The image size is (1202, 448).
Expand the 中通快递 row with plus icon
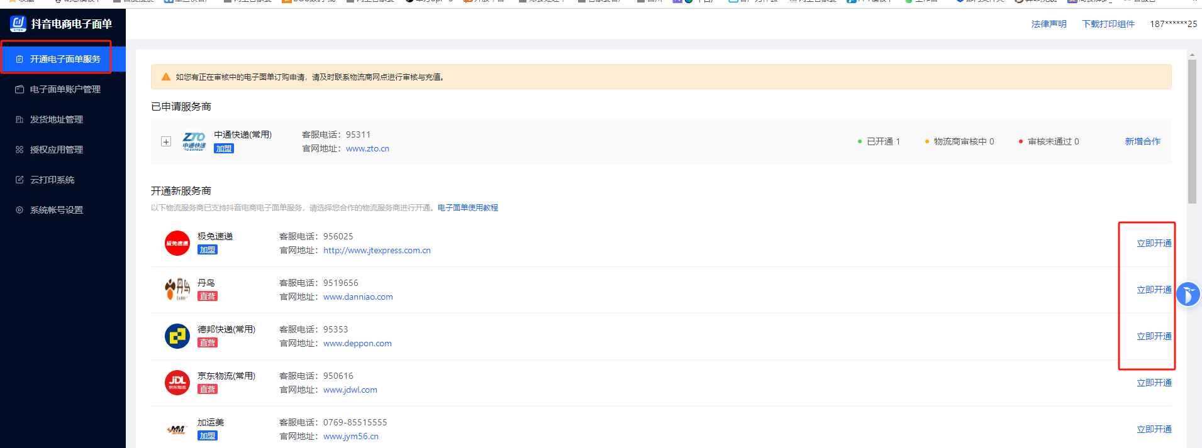(x=166, y=141)
